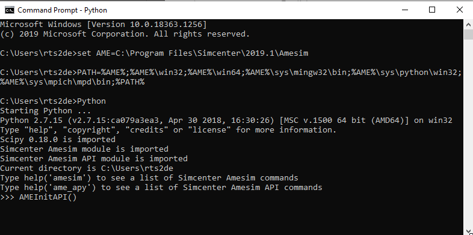473x235 pixels.
Task: Click the scrollbar up arrow
Action: (468, 25)
